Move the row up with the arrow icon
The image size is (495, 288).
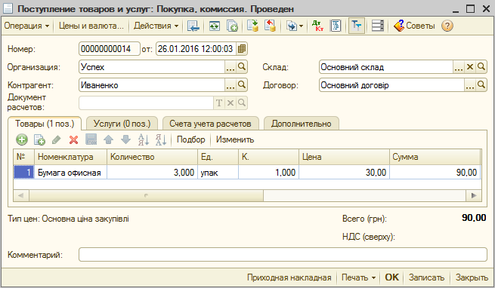coord(108,139)
